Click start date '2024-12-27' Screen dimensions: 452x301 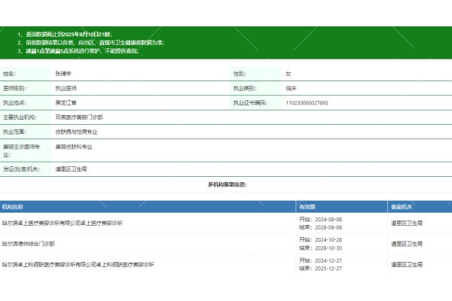pos(328,260)
